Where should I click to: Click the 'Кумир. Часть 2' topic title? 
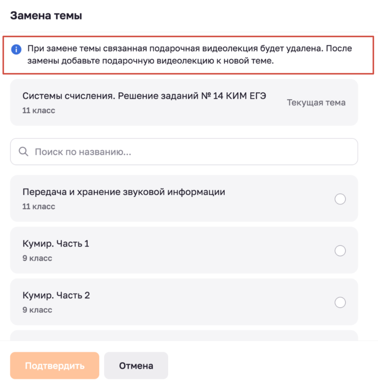56,295
